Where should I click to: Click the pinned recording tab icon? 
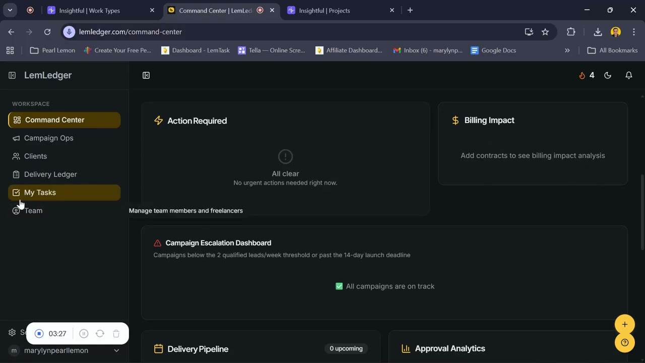pyautogui.click(x=30, y=10)
